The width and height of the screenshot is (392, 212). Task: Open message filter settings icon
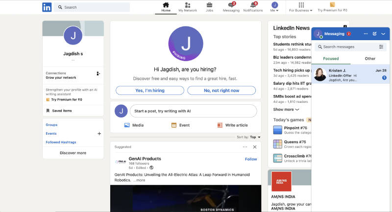381,47
